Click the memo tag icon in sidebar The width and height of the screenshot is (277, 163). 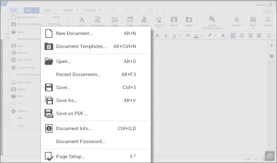(x=272, y=57)
